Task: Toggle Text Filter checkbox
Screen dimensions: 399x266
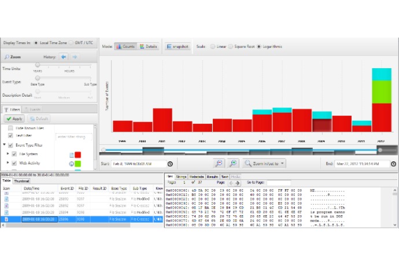Action: [x=10, y=135]
